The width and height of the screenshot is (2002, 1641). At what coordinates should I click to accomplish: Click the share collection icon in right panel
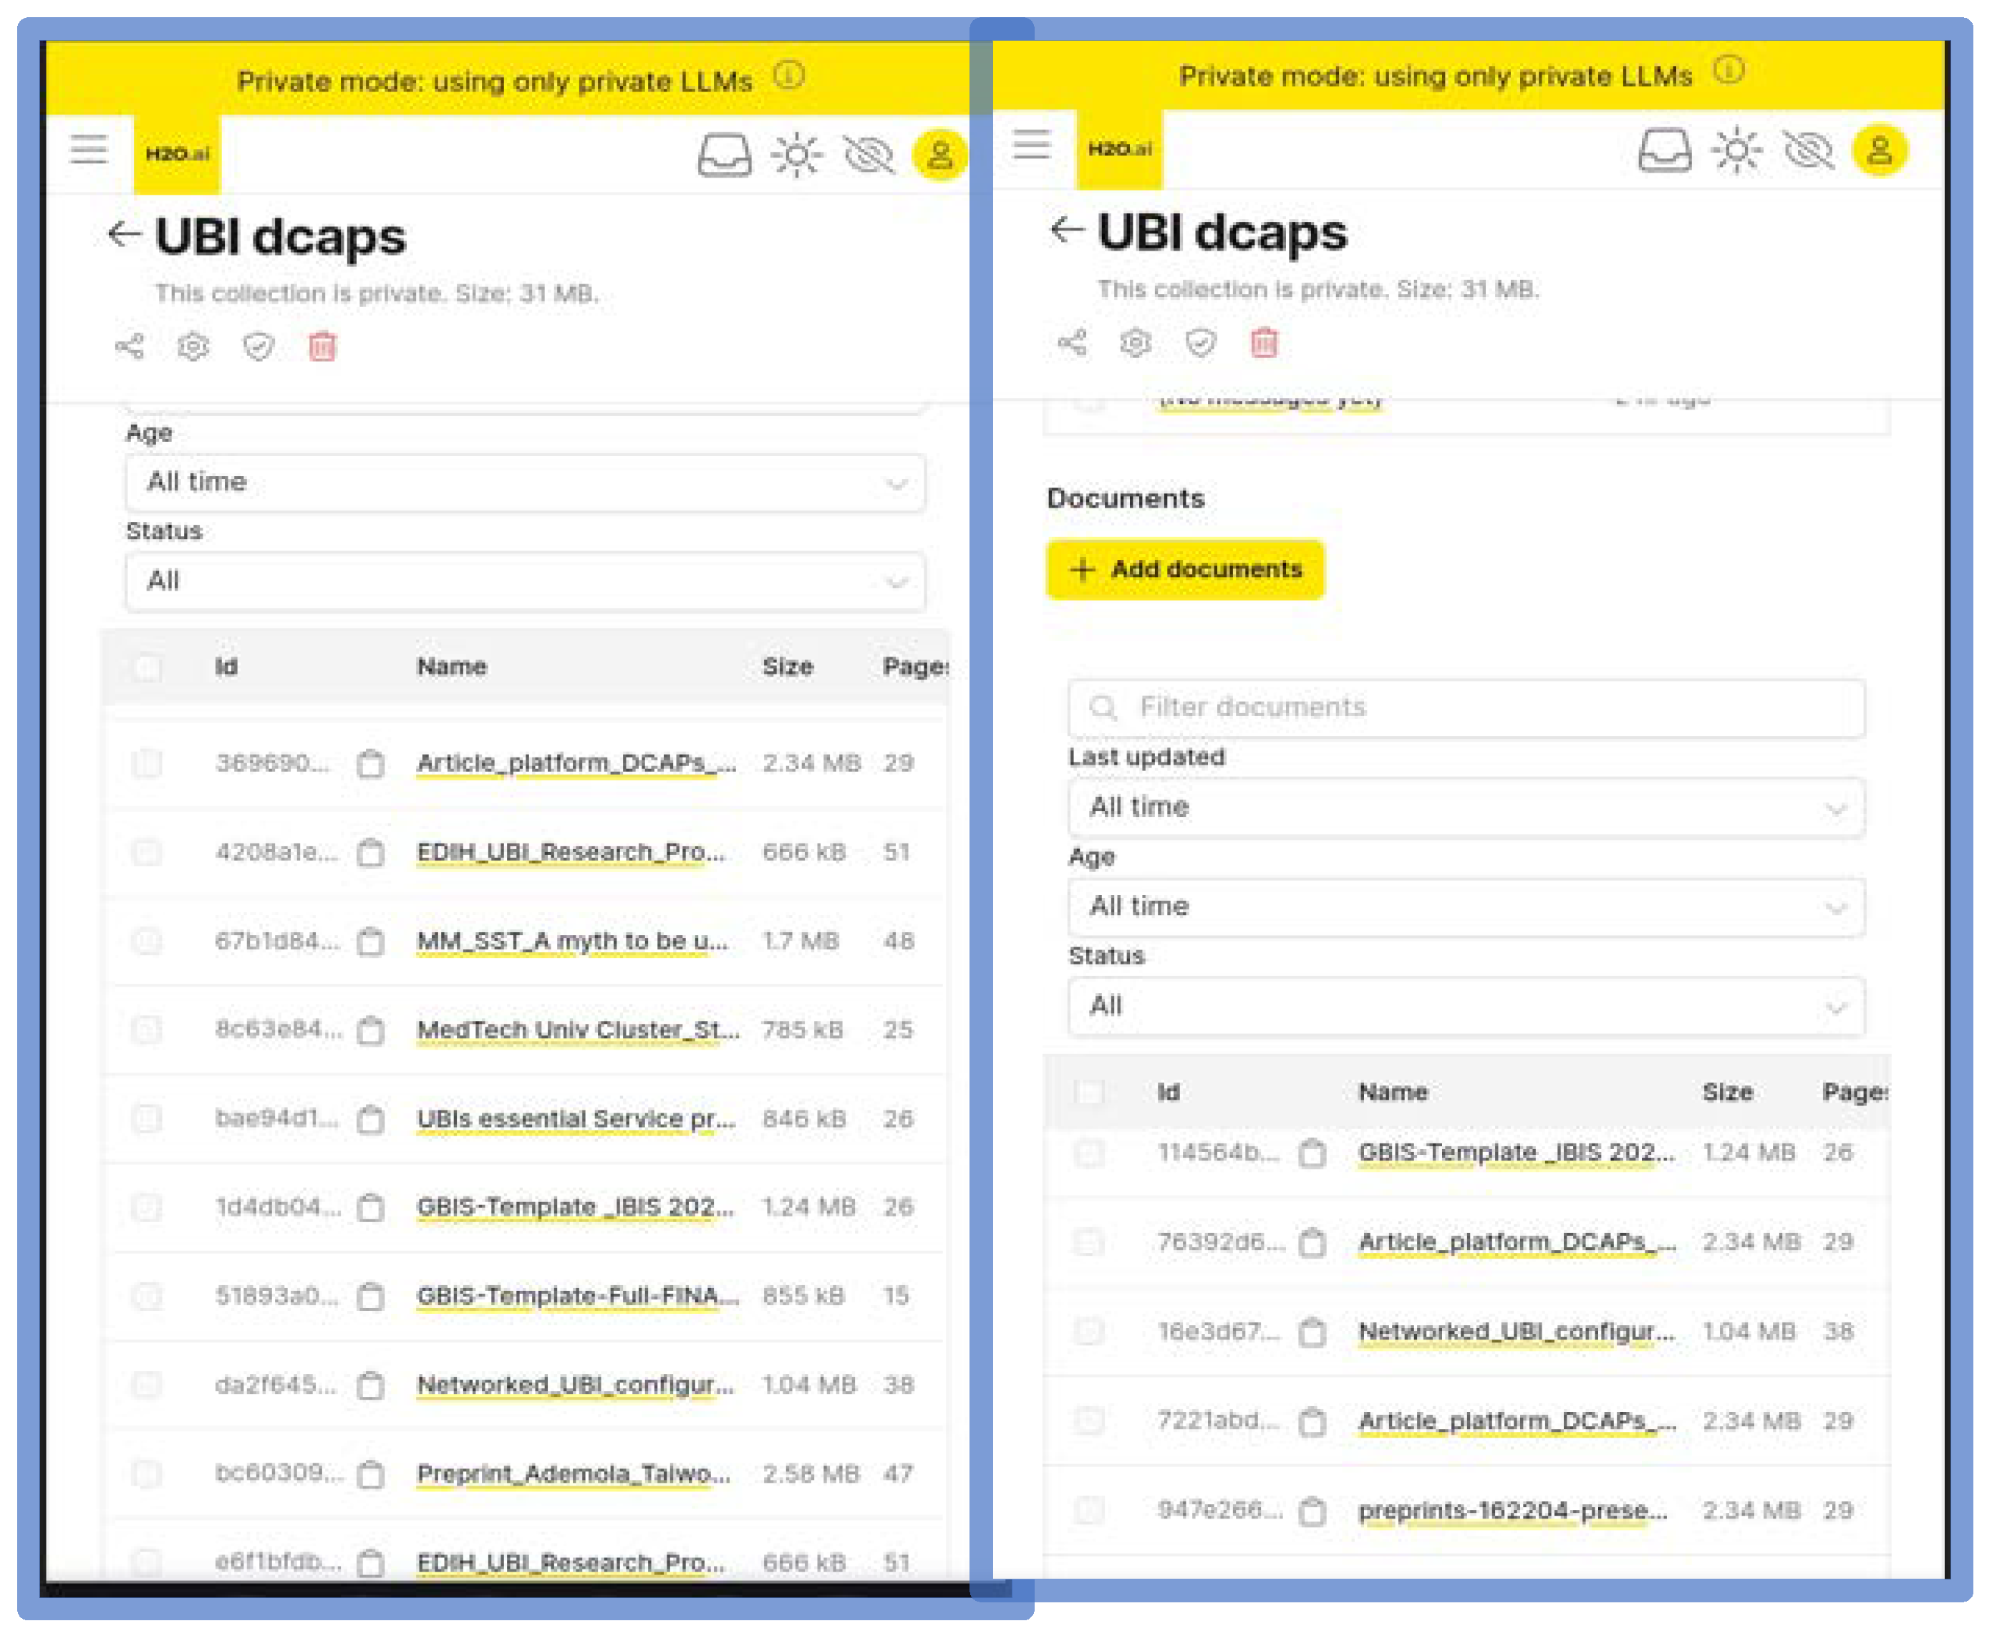click(x=1073, y=343)
